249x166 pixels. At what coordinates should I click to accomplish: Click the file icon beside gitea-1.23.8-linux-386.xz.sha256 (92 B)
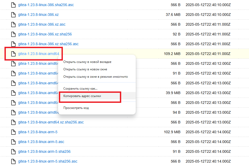[x=13, y=34]
